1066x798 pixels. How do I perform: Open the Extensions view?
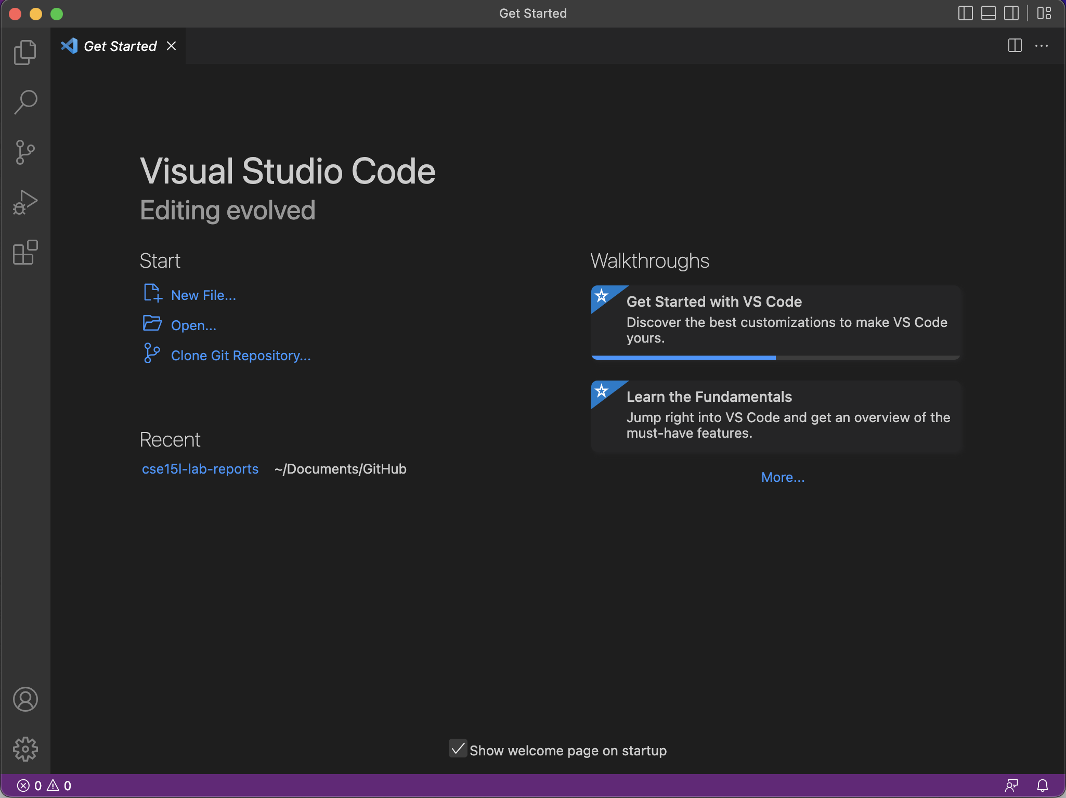(x=25, y=252)
